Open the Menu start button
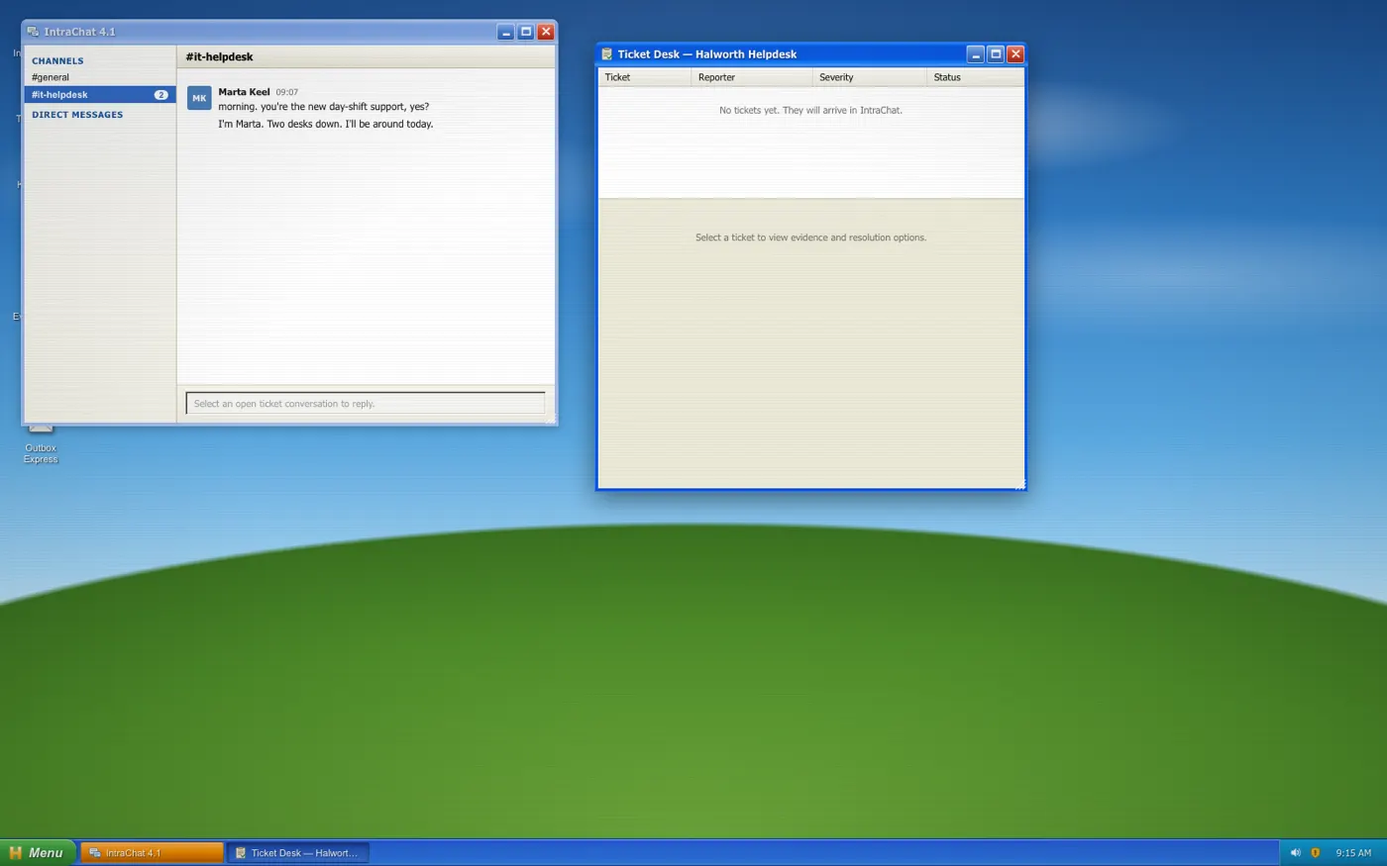Screen dimensions: 1387x866 click(x=38, y=853)
